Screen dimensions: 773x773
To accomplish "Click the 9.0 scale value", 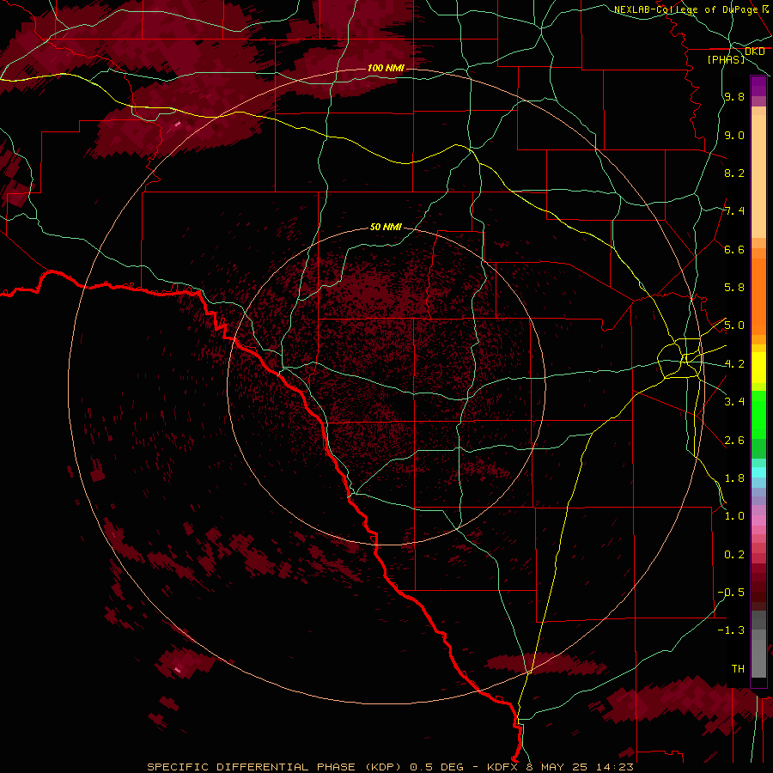I will pos(734,135).
